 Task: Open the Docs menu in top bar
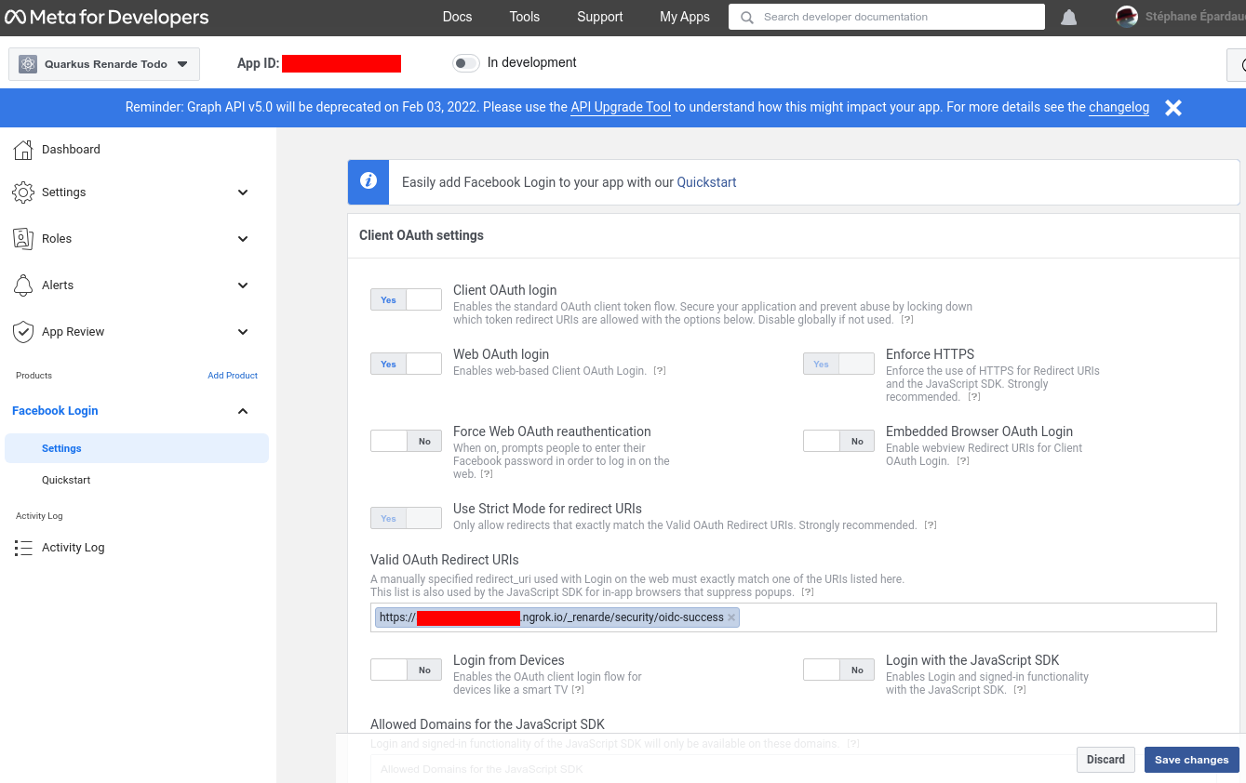(x=457, y=17)
